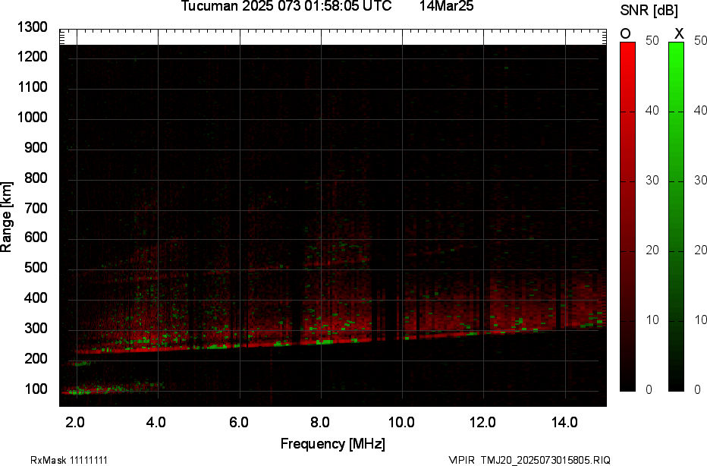
Task: Select the "X" label above the green bar
Action: tap(679, 33)
